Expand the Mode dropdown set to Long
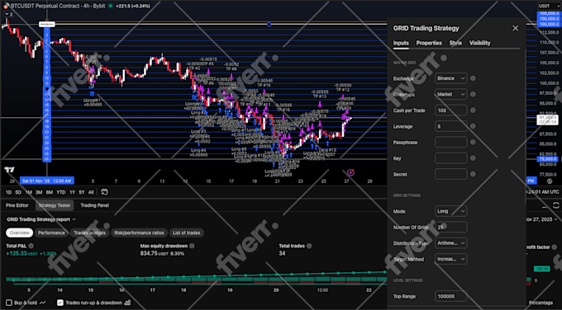 pyautogui.click(x=451, y=211)
